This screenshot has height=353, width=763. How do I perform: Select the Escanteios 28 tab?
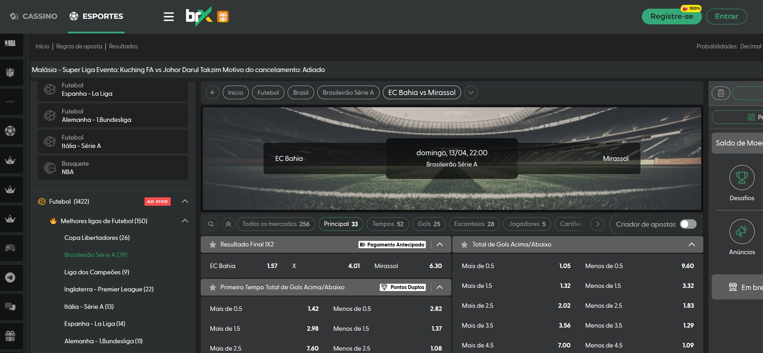pyautogui.click(x=474, y=224)
